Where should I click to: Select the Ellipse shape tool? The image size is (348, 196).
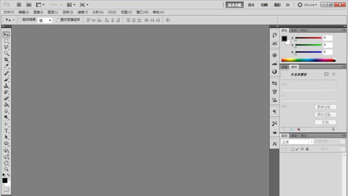(x=6, y=143)
